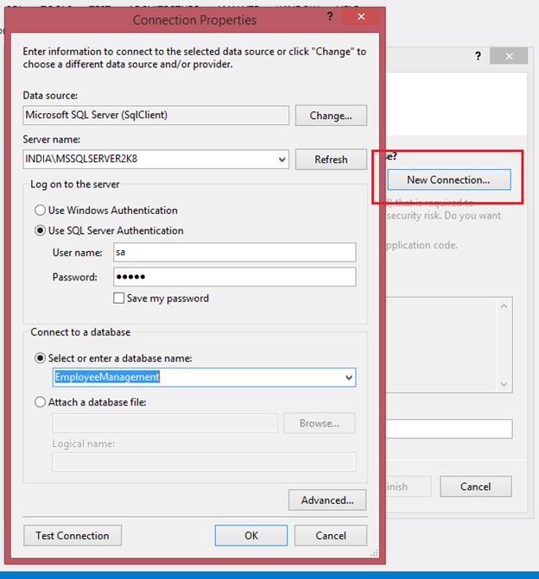Screen dimensions: 539x579
Task: Select Use Windows Authentication
Action: click(x=40, y=211)
